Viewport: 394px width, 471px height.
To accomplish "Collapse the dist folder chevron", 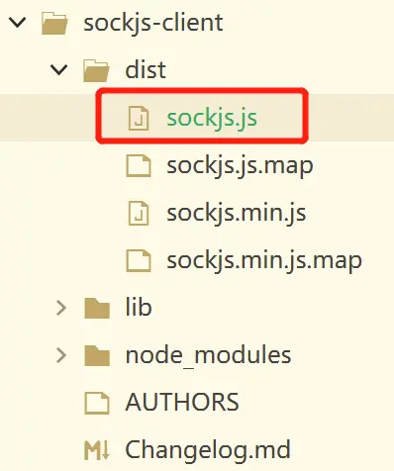I will pyautogui.click(x=58, y=70).
